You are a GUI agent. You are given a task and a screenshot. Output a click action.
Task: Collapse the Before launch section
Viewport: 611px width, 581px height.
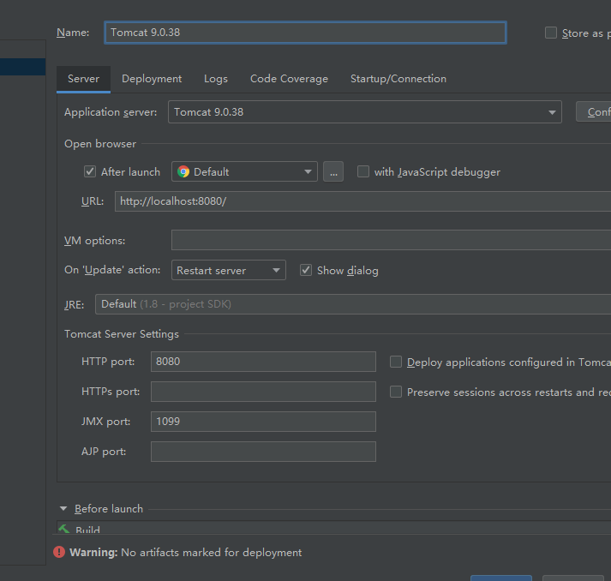point(63,508)
